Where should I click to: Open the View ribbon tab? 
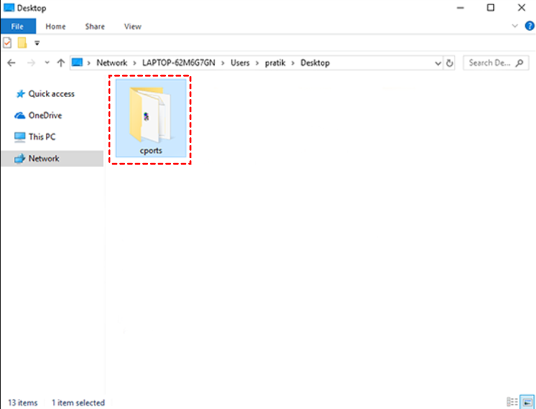(x=133, y=26)
